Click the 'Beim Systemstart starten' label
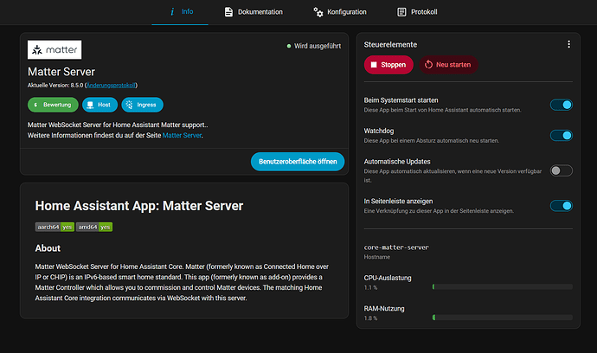597x353 pixels. (401, 100)
